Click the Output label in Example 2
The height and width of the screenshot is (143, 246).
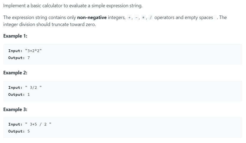(16, 94)
